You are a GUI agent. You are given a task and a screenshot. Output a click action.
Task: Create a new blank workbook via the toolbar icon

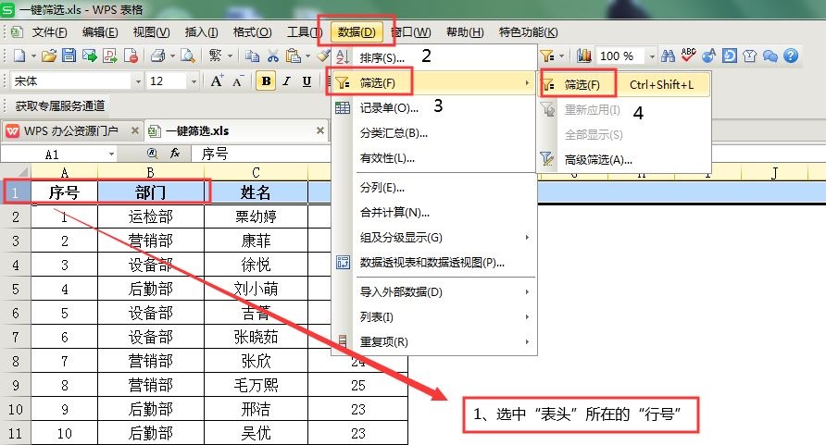coord(19,56)
